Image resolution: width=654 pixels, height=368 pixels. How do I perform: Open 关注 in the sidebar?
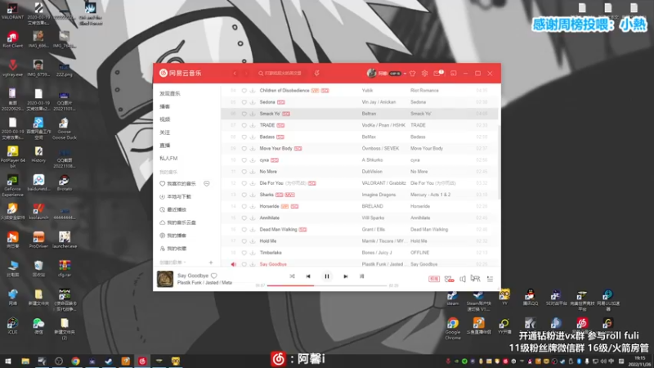pos(165,132)
